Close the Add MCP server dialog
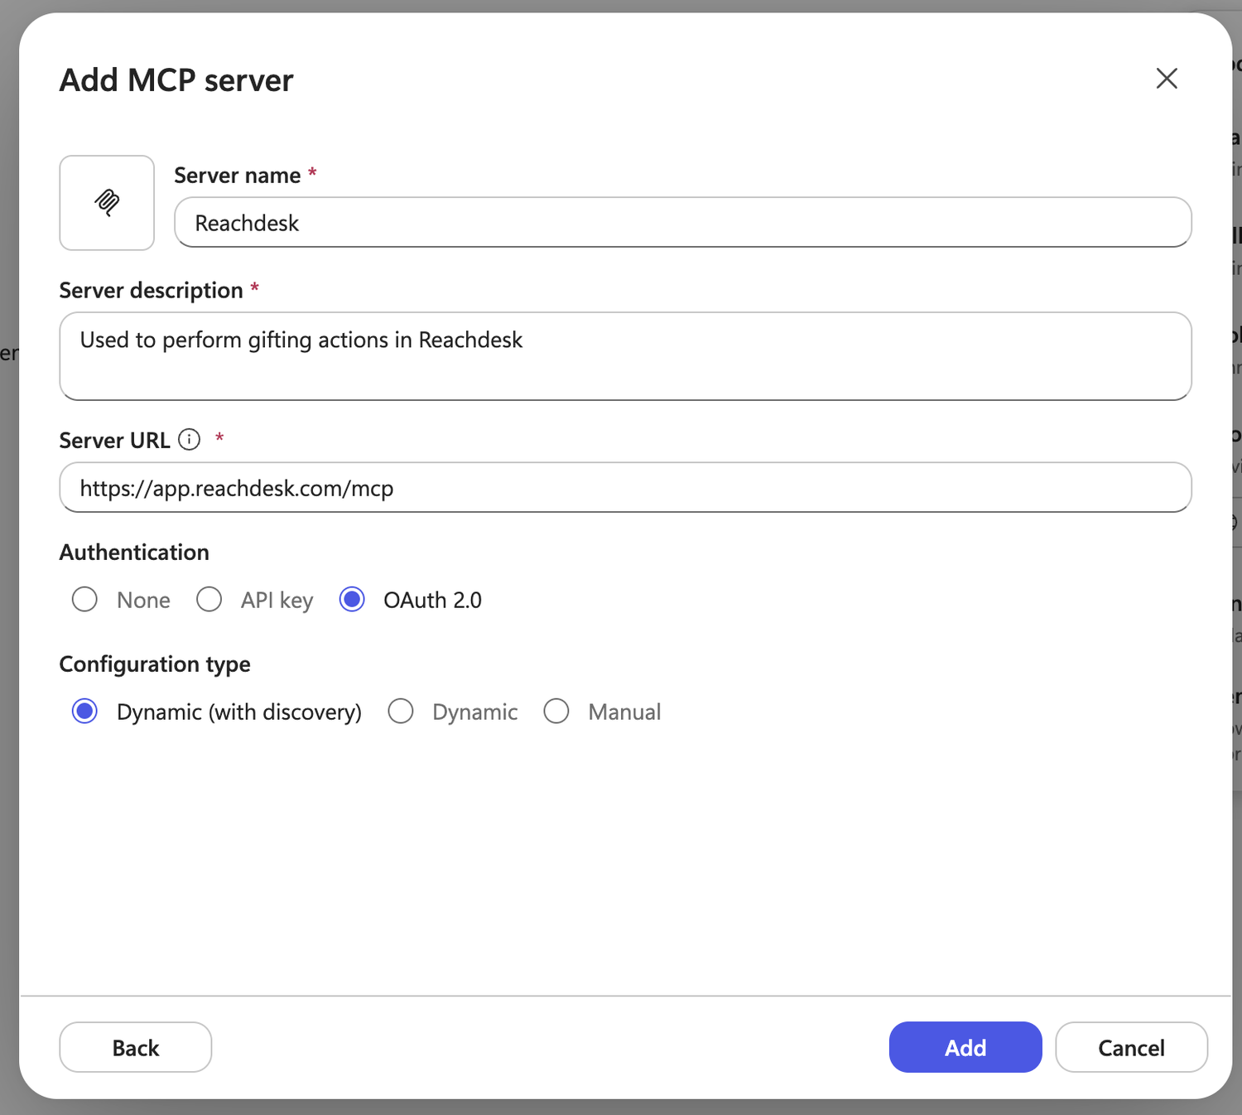This screenshot has width=1242, height=1115. pos(1167,79)
